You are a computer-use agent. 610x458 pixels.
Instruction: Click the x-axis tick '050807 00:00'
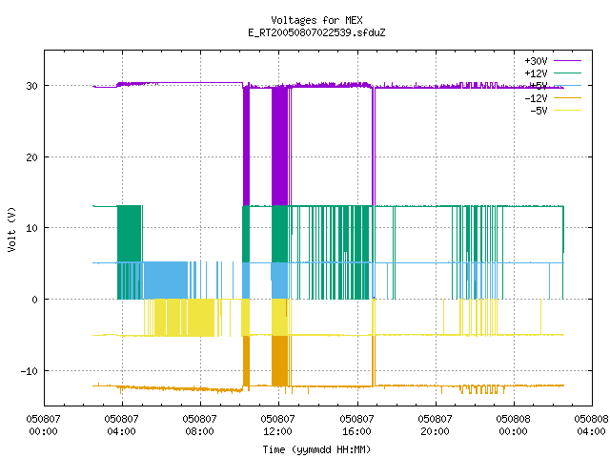point(43,426)
